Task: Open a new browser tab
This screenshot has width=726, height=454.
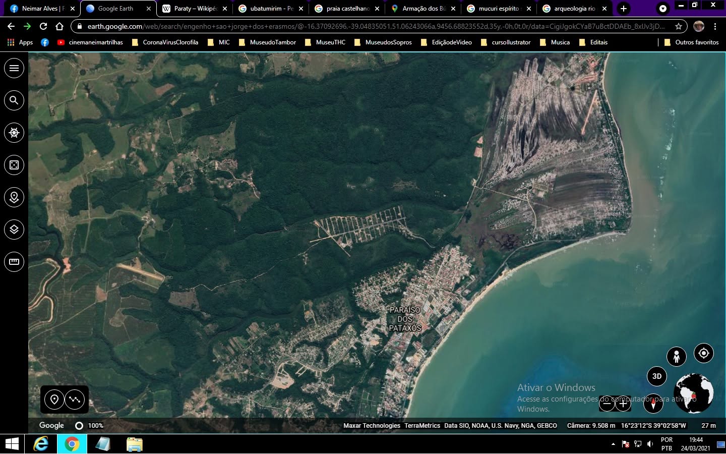Action: (624, 9)
